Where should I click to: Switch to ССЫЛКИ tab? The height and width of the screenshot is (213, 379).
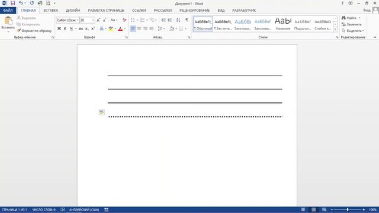tap(139, 11)
